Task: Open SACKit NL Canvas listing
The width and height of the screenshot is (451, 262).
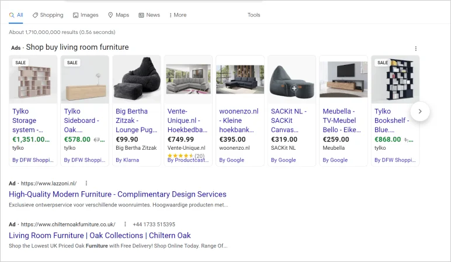Action: tap(289, 120)
